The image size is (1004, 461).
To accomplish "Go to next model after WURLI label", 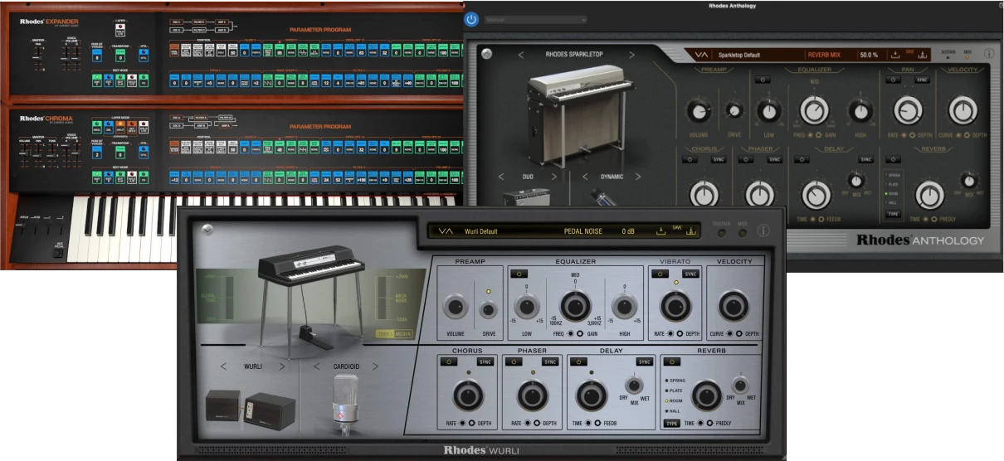I will coord(282,366).
